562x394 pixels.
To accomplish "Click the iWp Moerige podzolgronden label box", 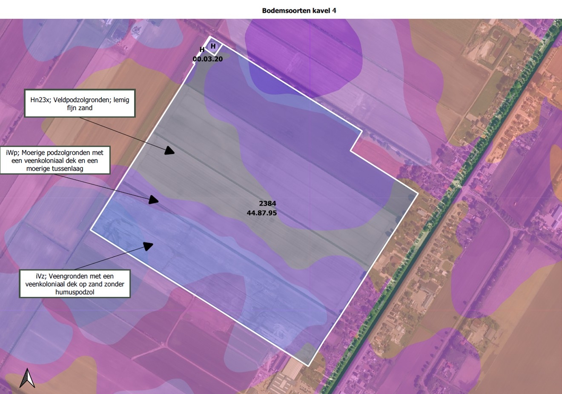I will tap(55, 160).
